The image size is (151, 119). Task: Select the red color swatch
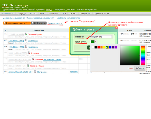coord(99,47)
